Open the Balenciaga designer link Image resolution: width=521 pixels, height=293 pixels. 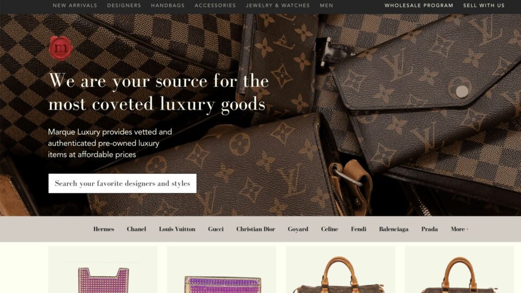pos(394,229)
